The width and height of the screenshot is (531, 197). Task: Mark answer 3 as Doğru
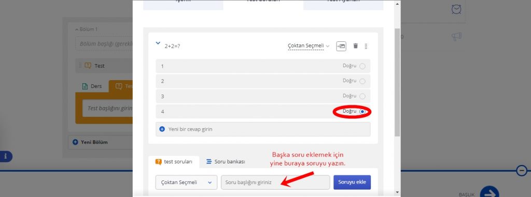362,96
